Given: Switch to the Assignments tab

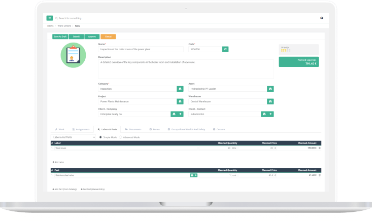Looking at the screenshot, I should [x=80, y=129].
